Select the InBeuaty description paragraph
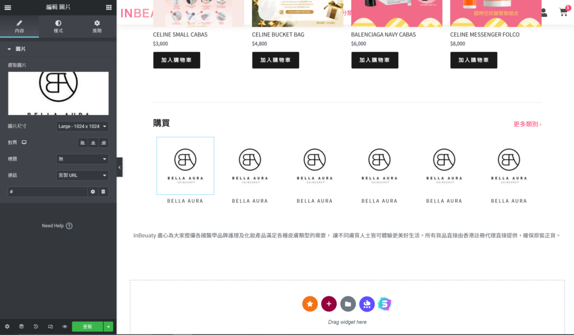 click(347, 235)
